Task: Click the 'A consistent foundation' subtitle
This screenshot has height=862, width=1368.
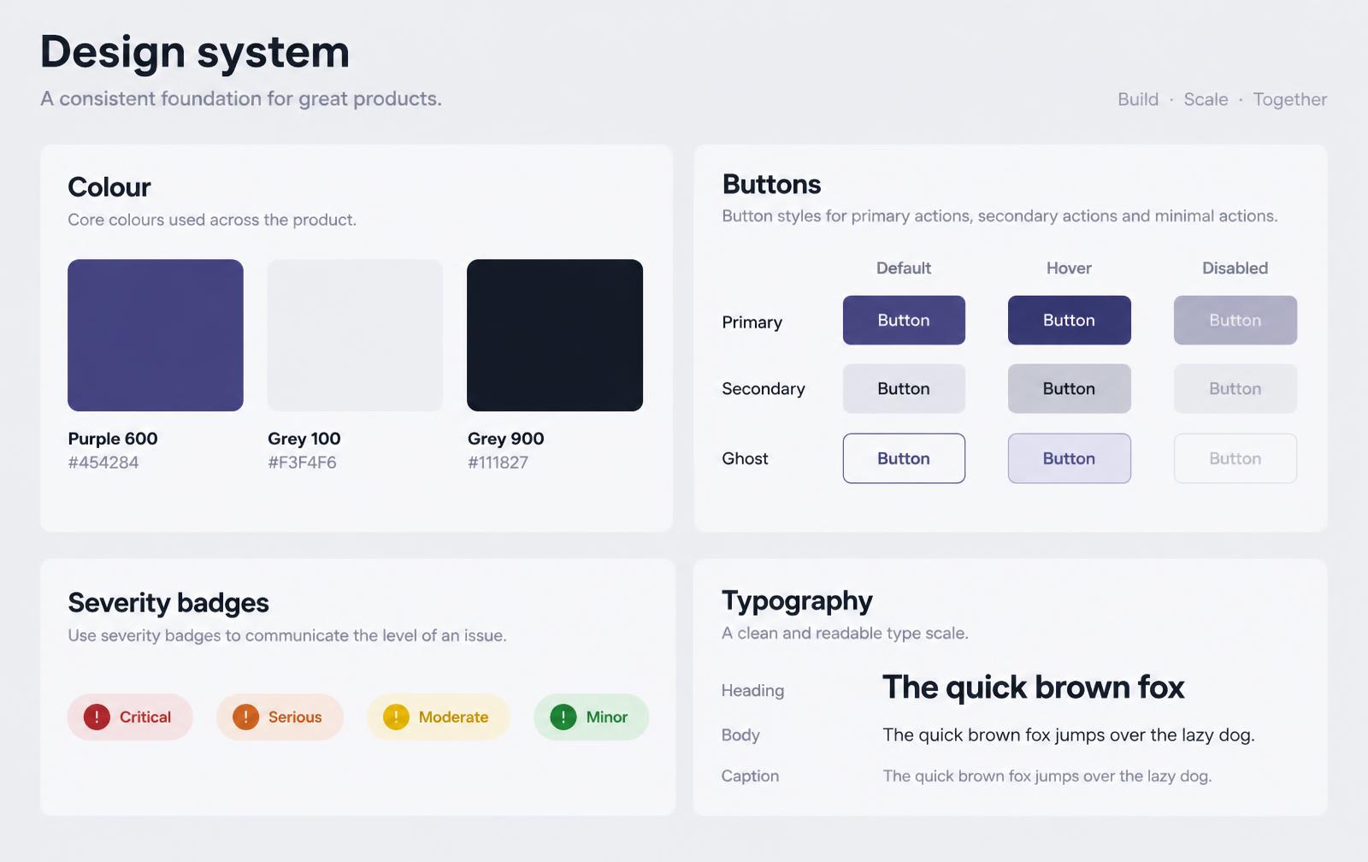Action: point(241,99)
